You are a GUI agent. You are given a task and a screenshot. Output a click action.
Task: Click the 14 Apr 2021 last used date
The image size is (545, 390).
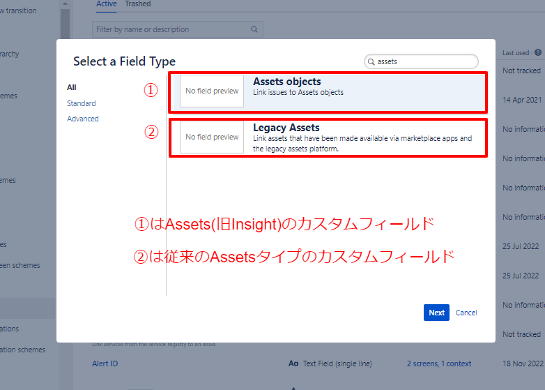[x=522, y=100]
